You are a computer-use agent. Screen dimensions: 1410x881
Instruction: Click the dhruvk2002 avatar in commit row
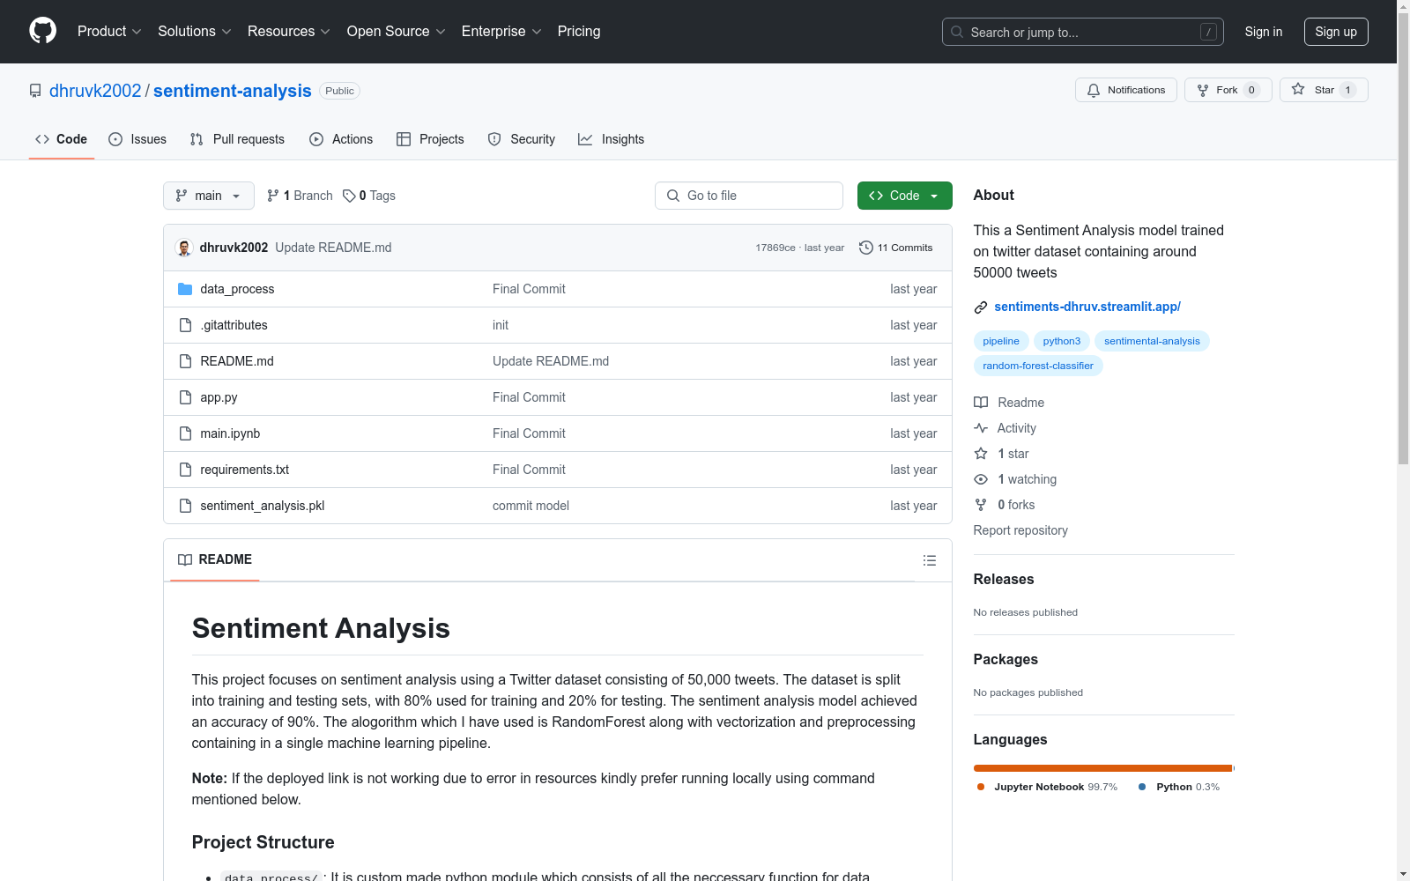184,248
